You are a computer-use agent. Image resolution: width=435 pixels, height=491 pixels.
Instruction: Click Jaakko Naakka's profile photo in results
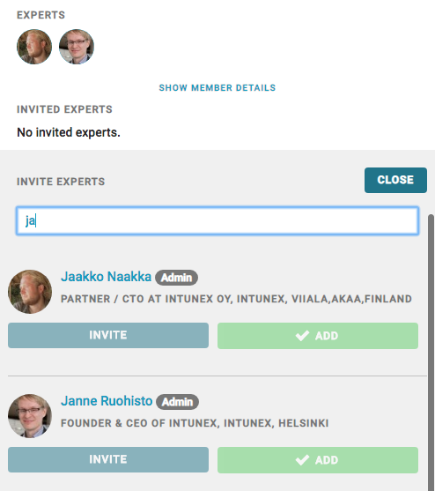30,292
